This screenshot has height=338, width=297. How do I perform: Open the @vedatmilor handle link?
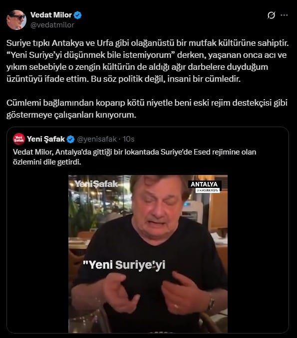pos(52,25)
